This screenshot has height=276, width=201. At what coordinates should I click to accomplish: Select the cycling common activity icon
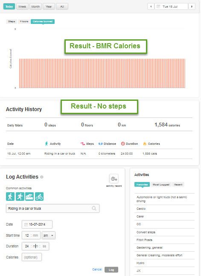[x=39, y=197]
